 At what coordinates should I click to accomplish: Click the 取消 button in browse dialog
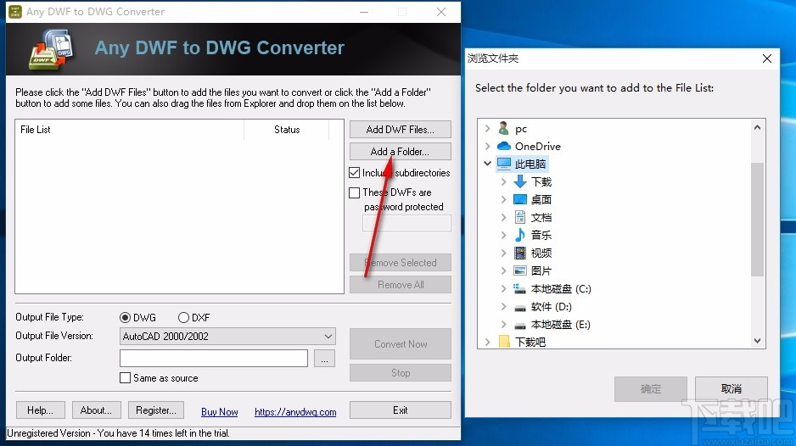coord(731,389)
